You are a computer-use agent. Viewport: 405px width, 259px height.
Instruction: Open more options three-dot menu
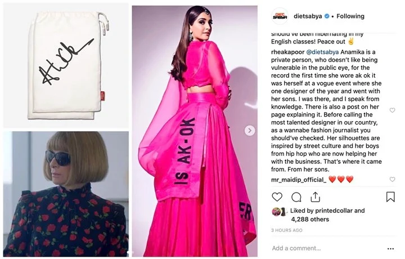[x=390, y=249]
